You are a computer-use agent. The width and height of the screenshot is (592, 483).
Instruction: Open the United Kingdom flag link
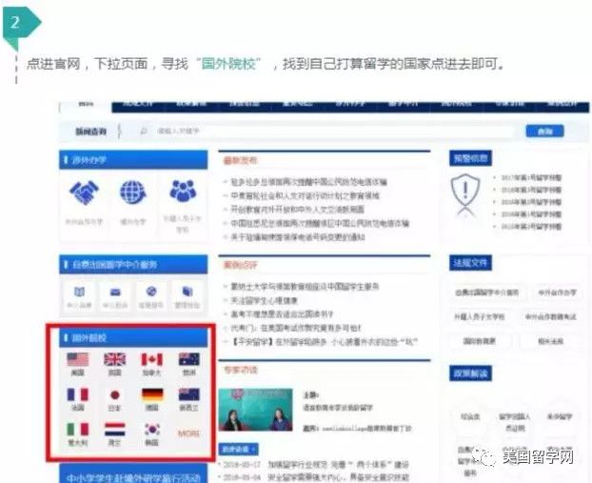(115, 359)
